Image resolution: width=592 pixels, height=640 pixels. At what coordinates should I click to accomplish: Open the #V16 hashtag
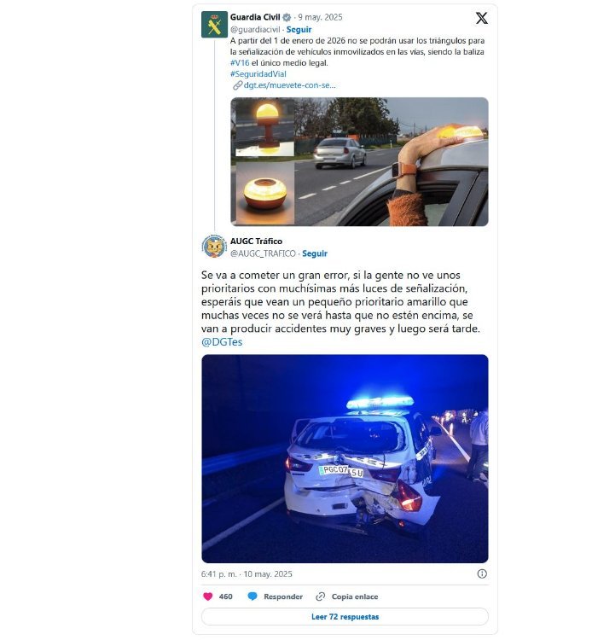point(240,63)
